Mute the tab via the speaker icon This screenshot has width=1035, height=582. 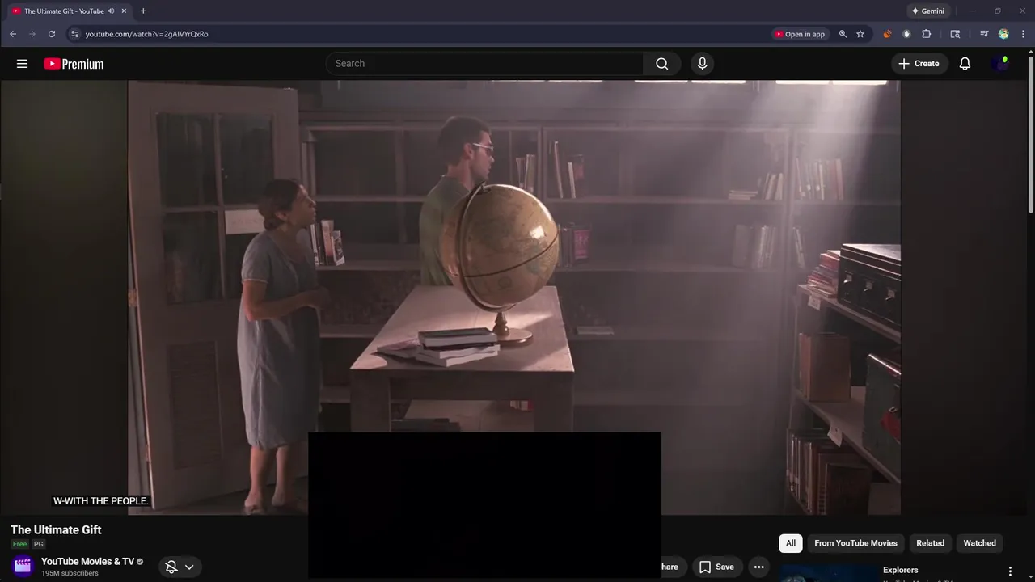click(111, 11)
